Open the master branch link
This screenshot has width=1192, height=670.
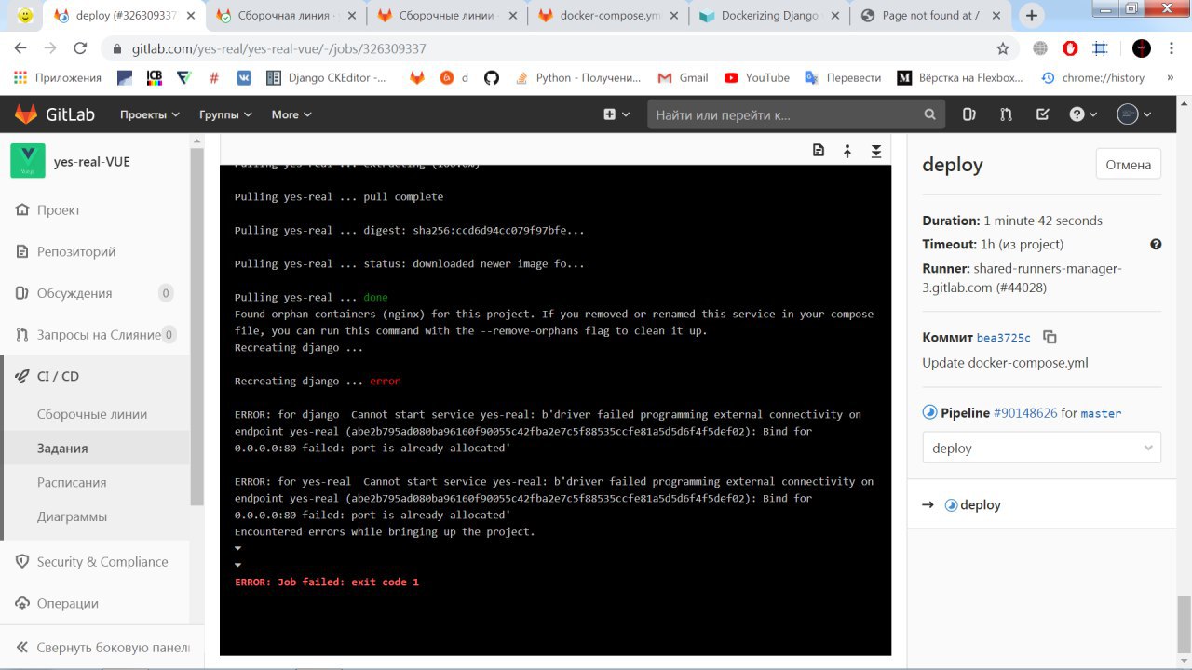[1101, 413]
